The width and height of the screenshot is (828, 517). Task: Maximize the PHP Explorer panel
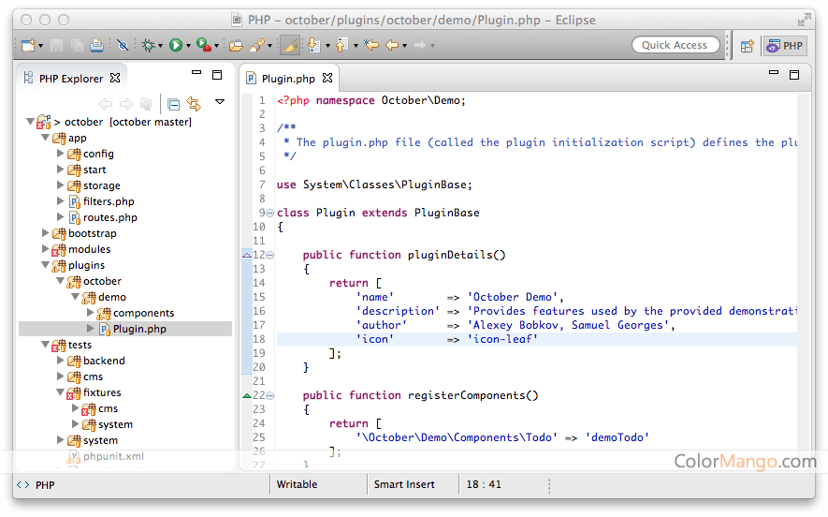[217, 75]
